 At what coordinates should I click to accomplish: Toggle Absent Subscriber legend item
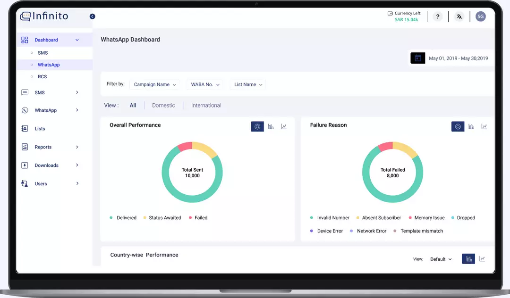tap(379, 218)
